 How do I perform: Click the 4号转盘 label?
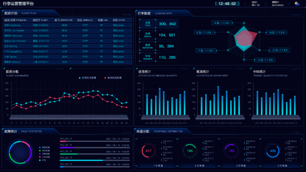point(282,165)
